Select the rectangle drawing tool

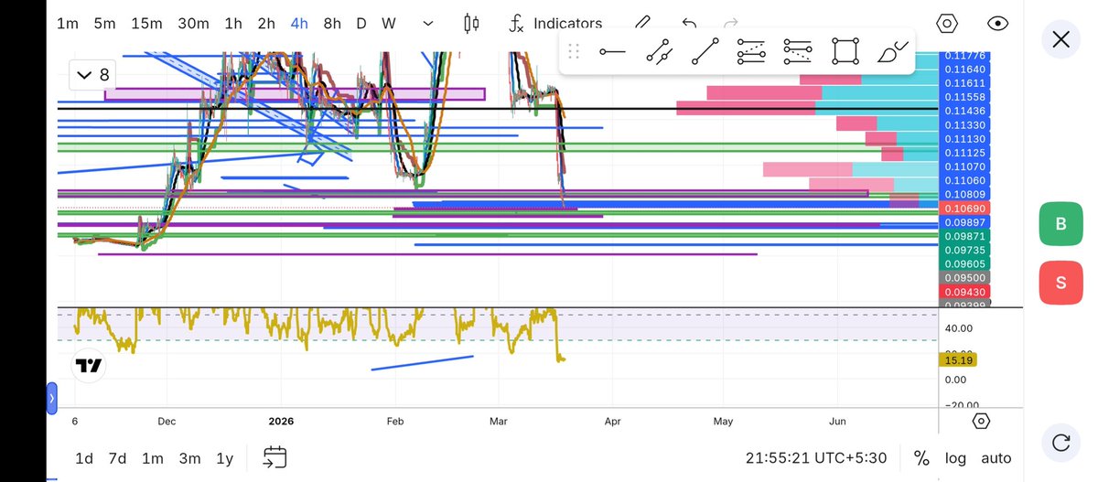(x=845, y=51)
